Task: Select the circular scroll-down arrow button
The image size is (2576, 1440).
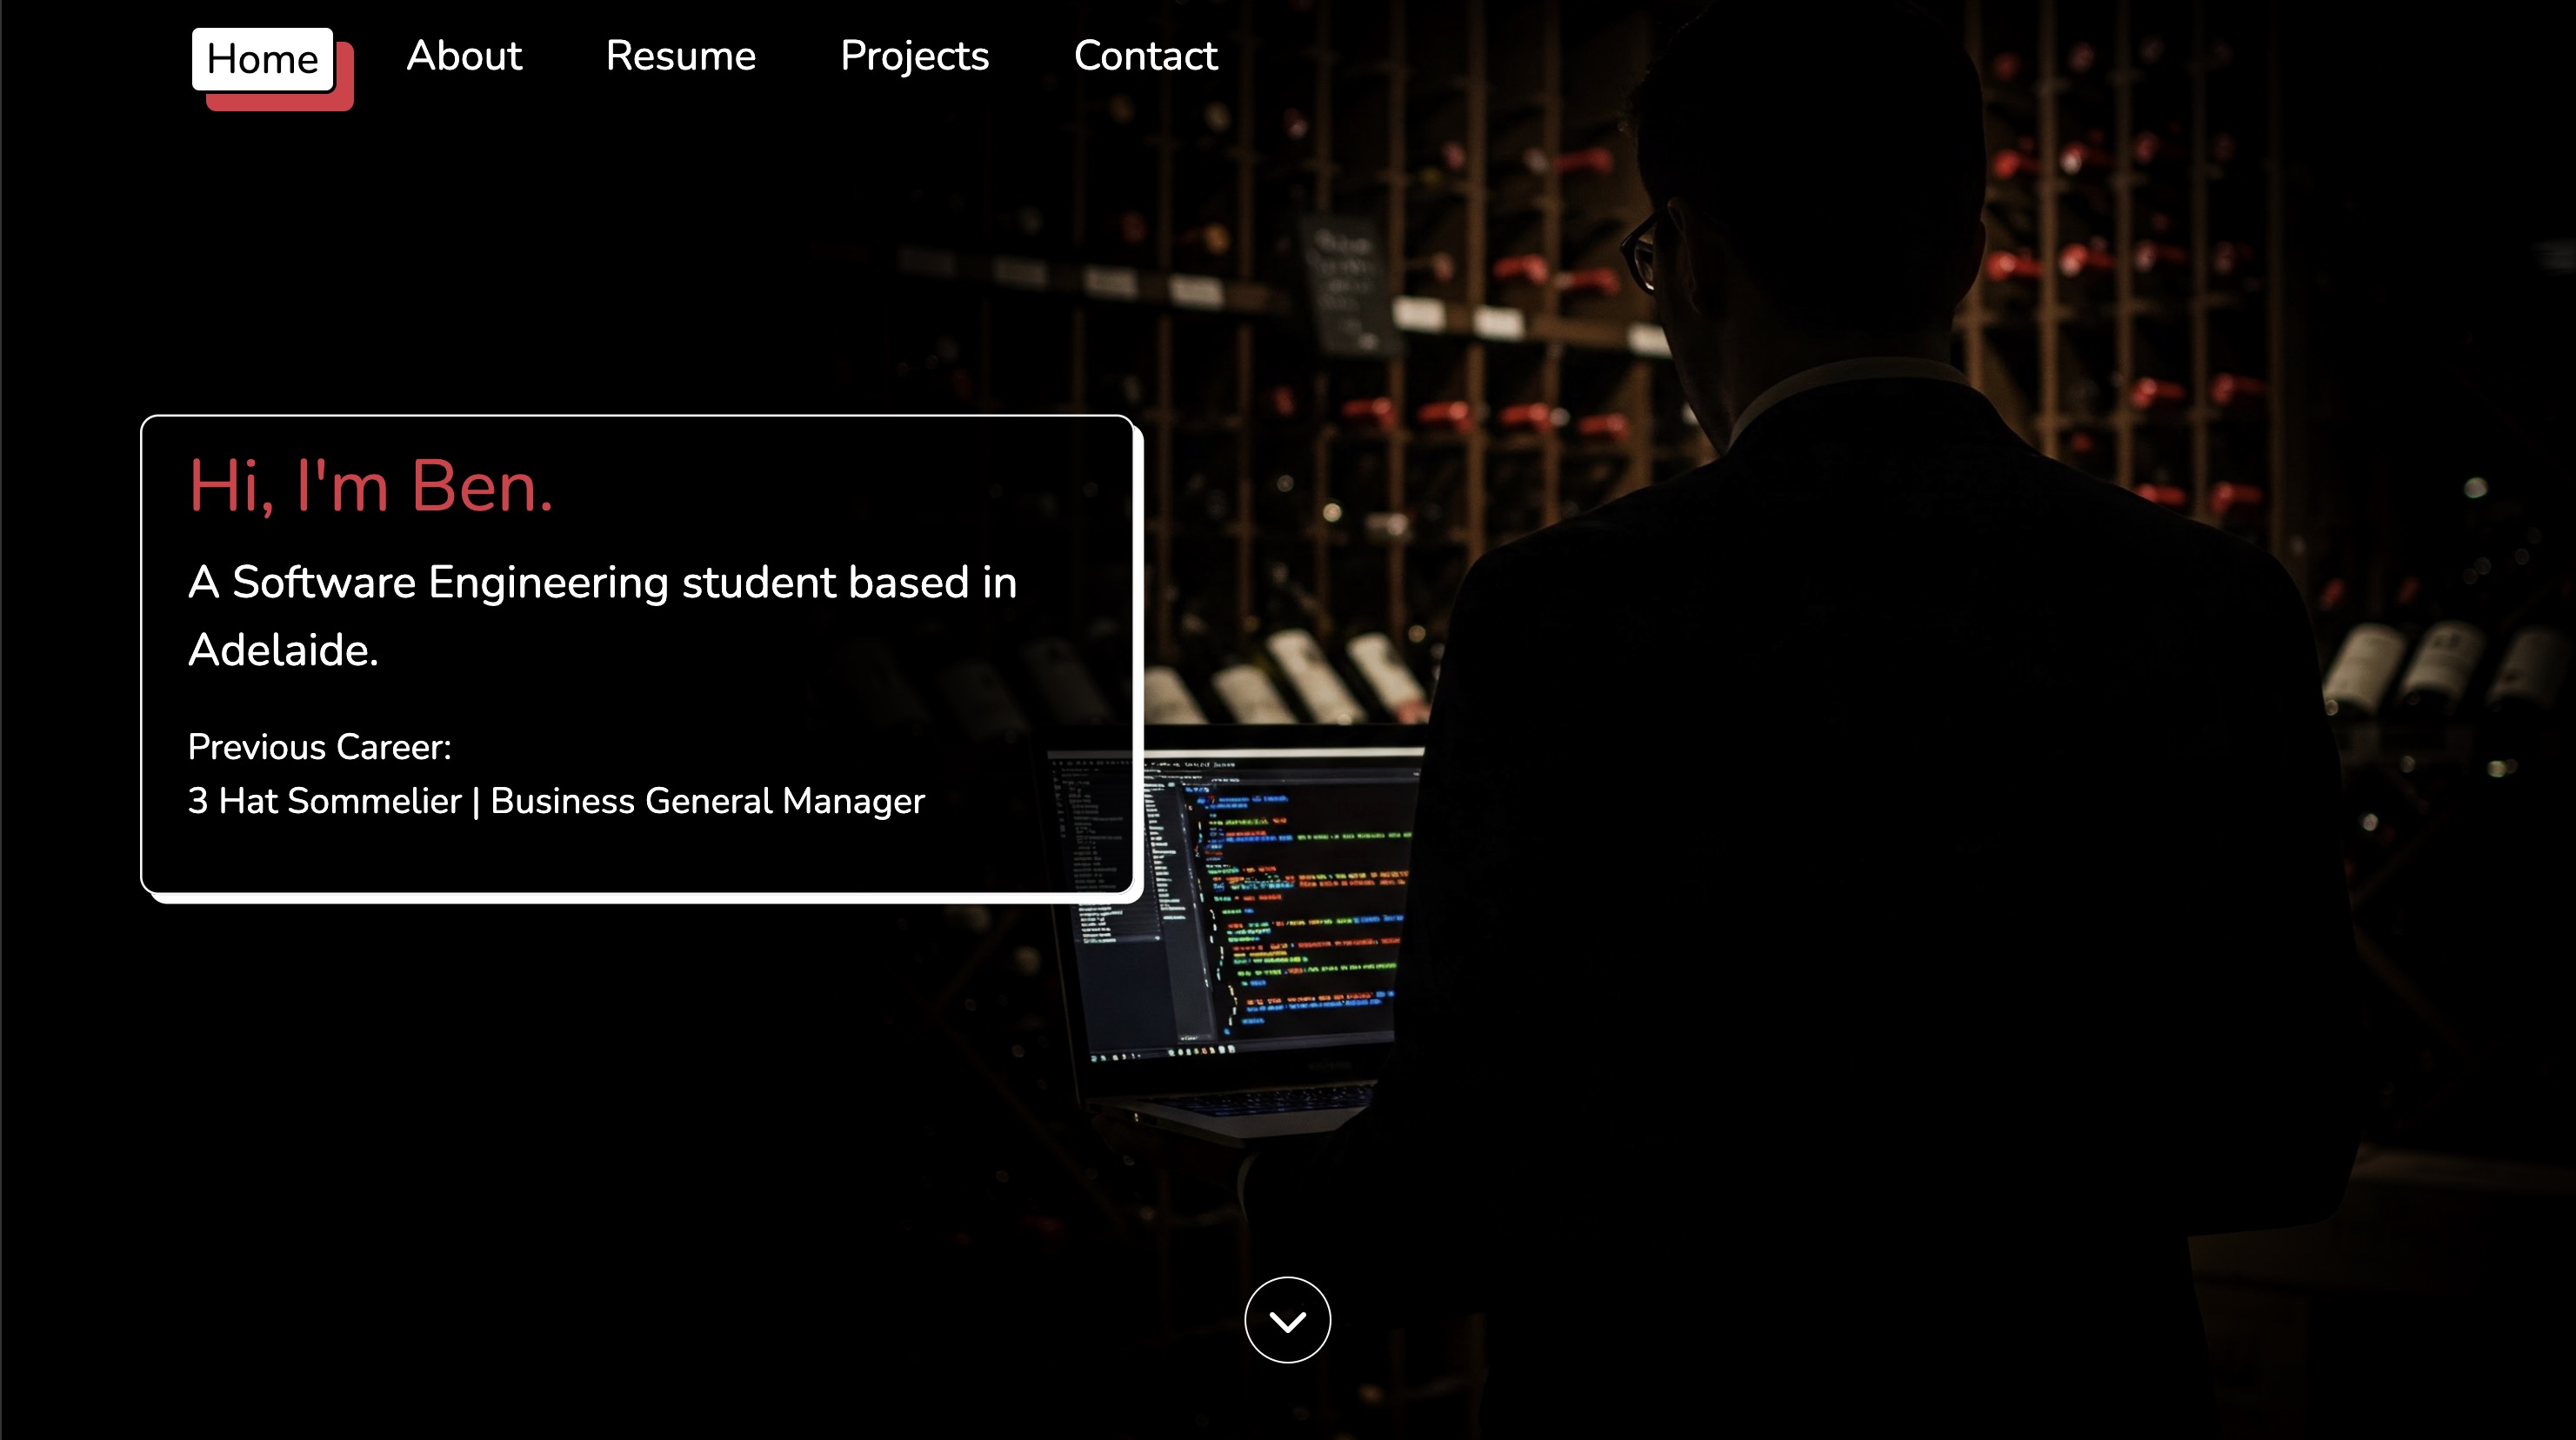Action: [x=1288, y=1320]
